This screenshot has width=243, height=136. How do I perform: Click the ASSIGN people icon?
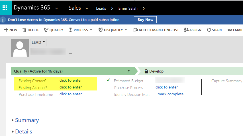point(186,30)
